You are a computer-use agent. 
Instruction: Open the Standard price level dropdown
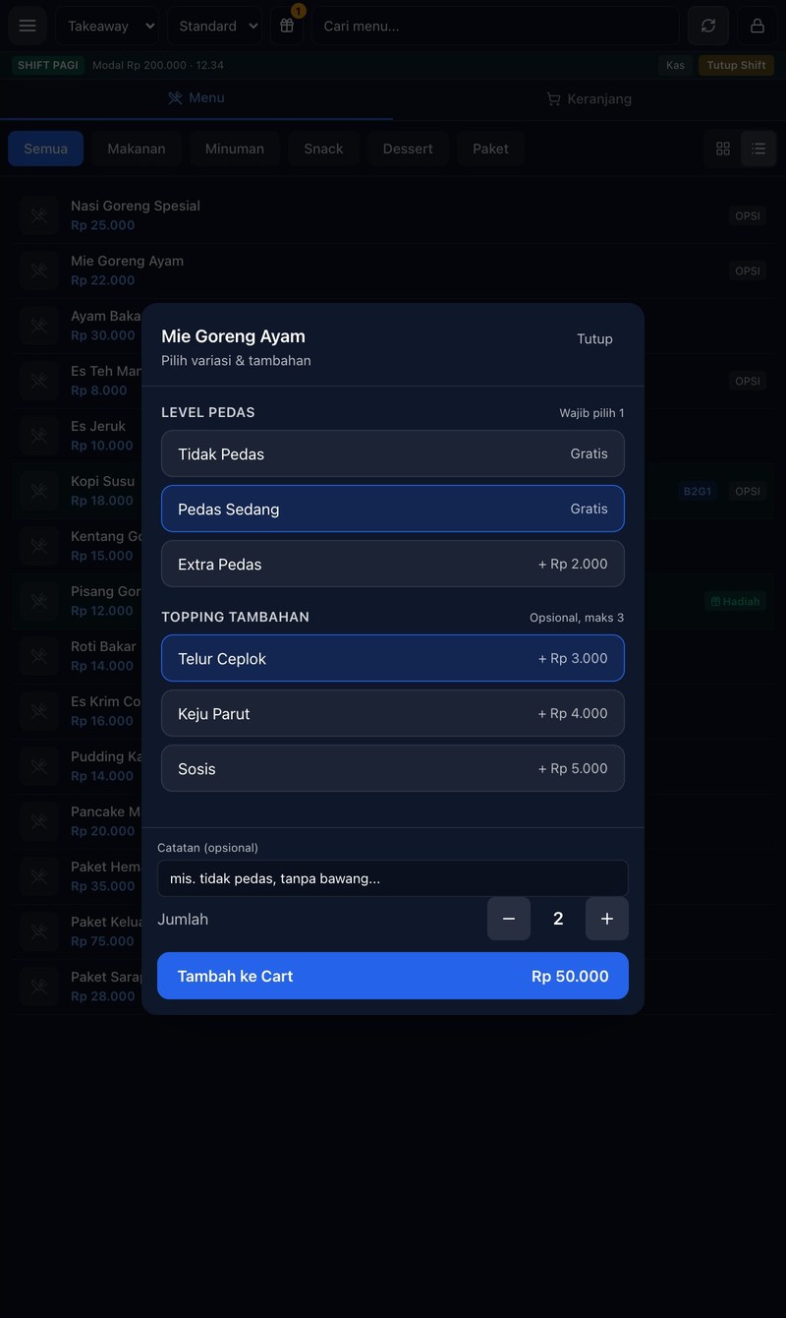tap(215, 26)
